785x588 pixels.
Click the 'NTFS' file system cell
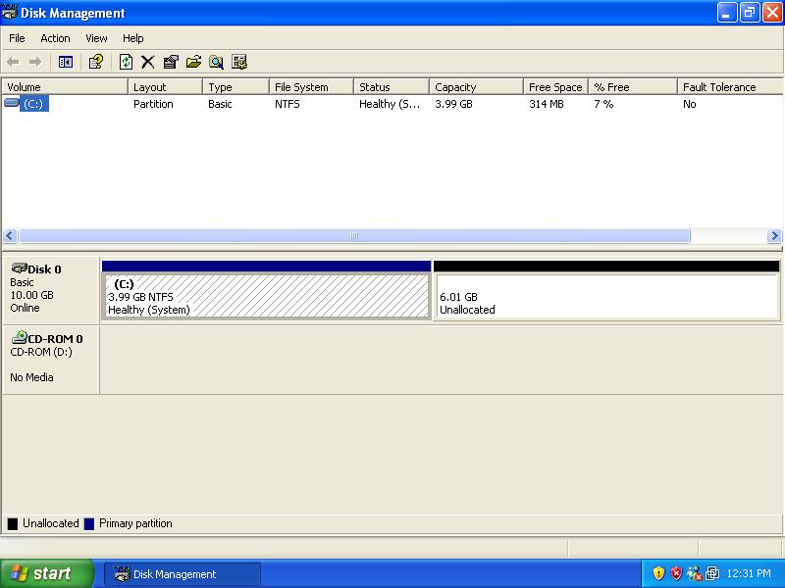(x=288, y=104)
